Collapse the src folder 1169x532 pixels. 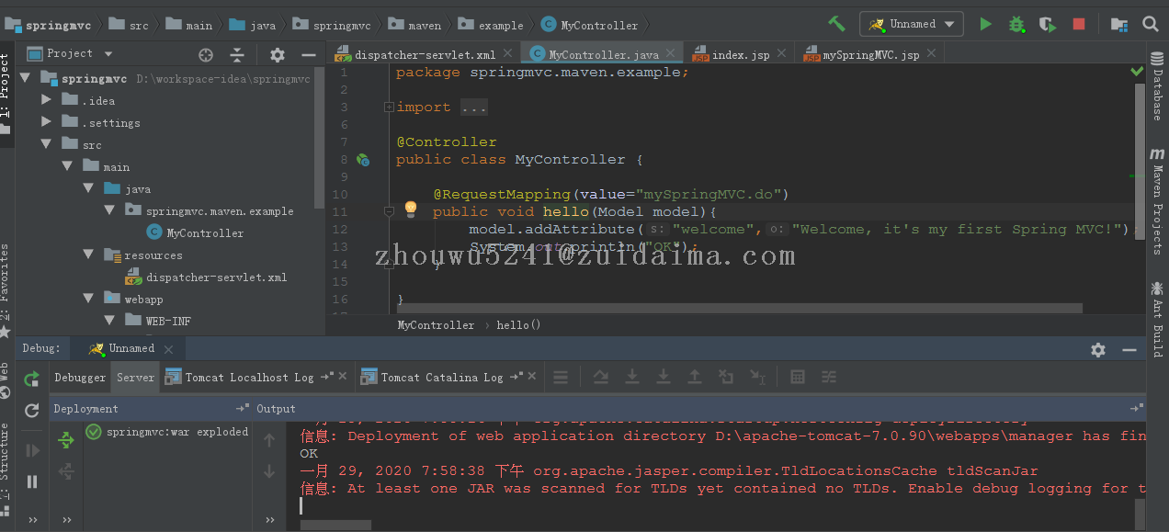(x=46, y=144)
